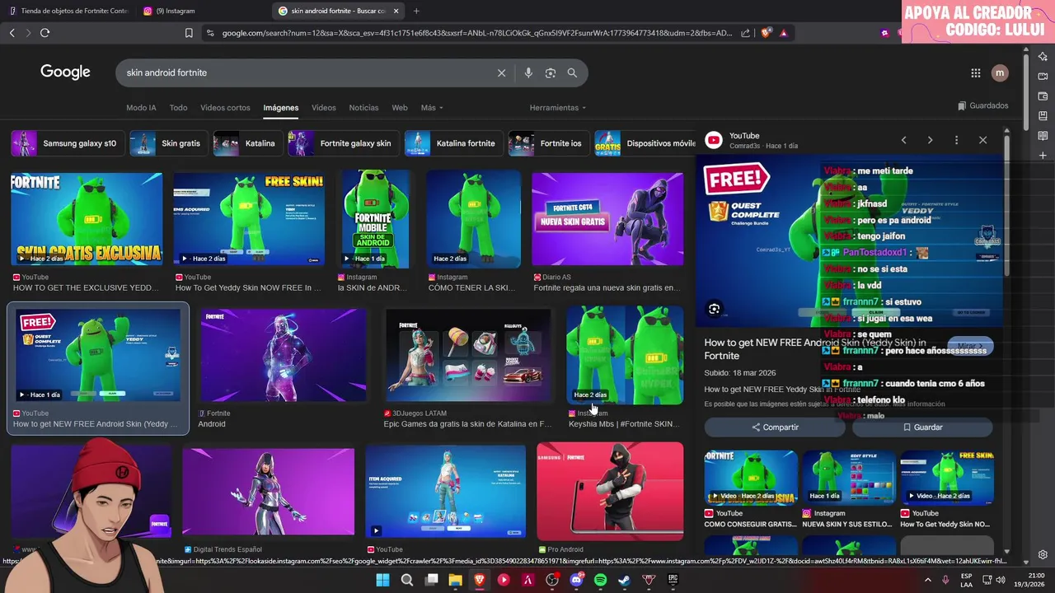This screenshot has width=1055, height=593.
Task: Switch to the Videos tab
Action: [x=323, y=108]
